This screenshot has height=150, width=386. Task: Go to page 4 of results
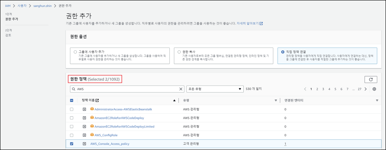click(x=329, y=89)
